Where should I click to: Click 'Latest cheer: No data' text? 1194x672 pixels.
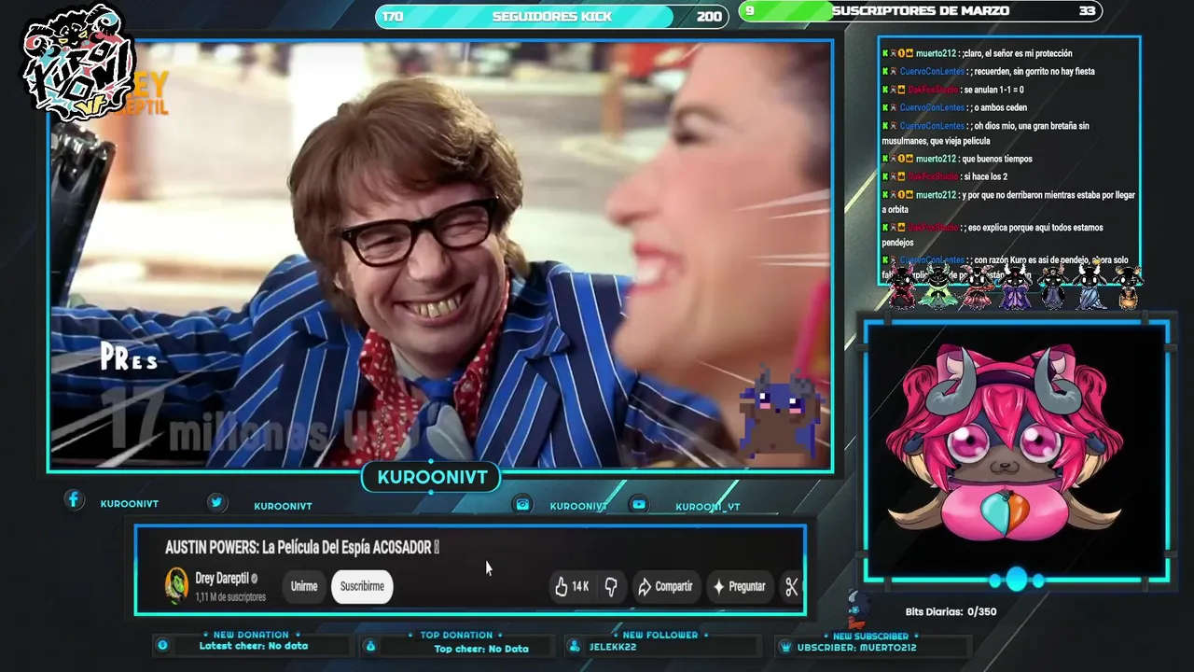pyautogui.click(x=254, y=646)
